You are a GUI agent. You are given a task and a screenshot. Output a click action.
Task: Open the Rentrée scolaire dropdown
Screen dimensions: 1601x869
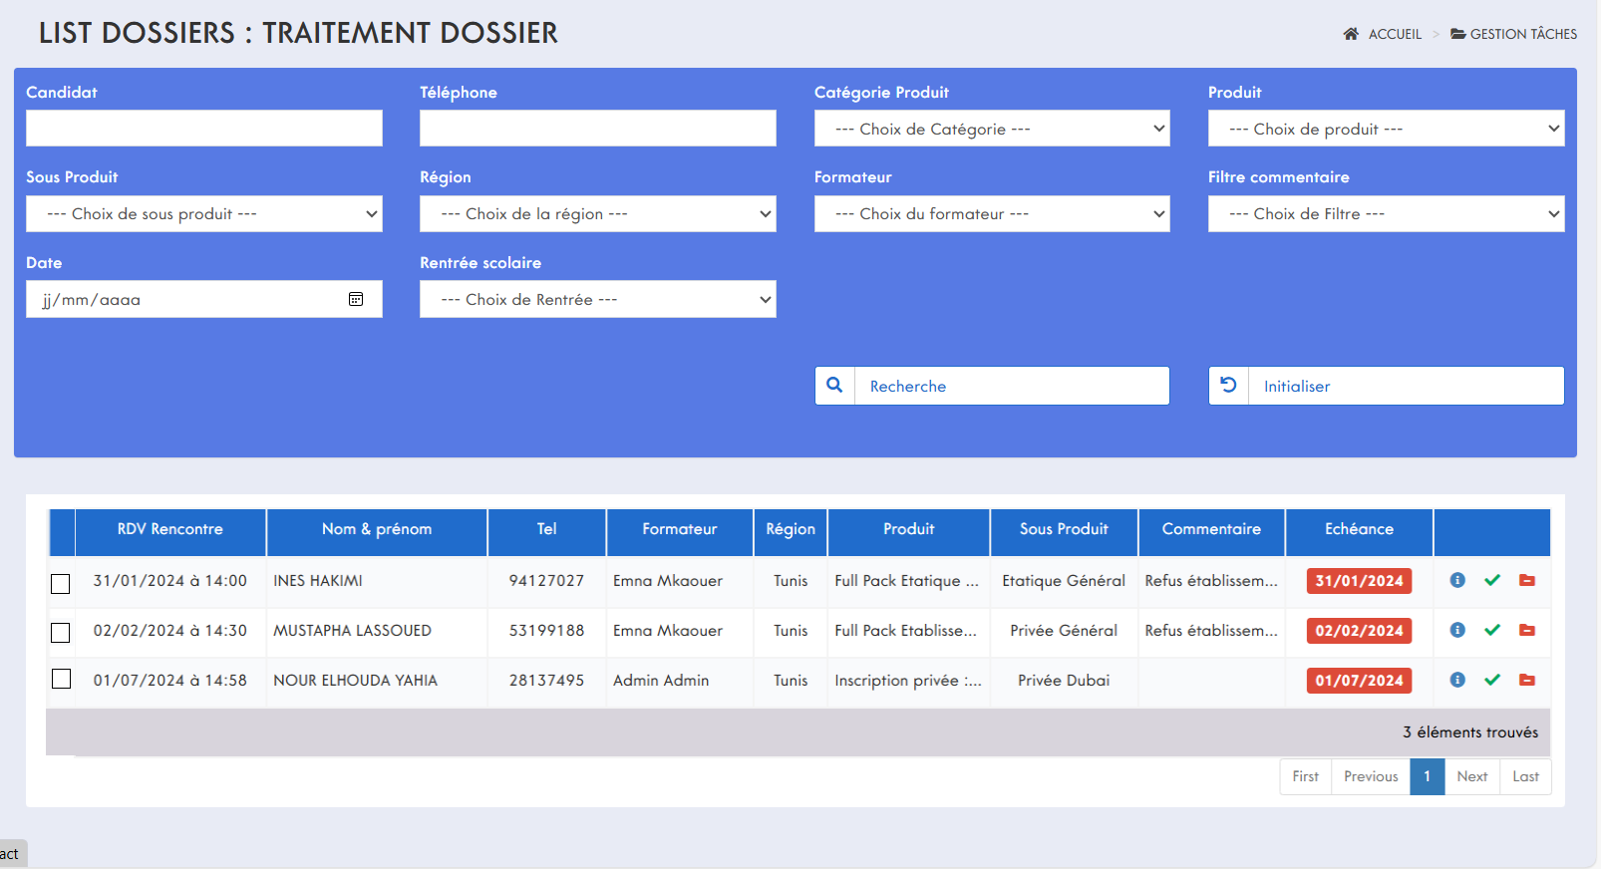597,299
